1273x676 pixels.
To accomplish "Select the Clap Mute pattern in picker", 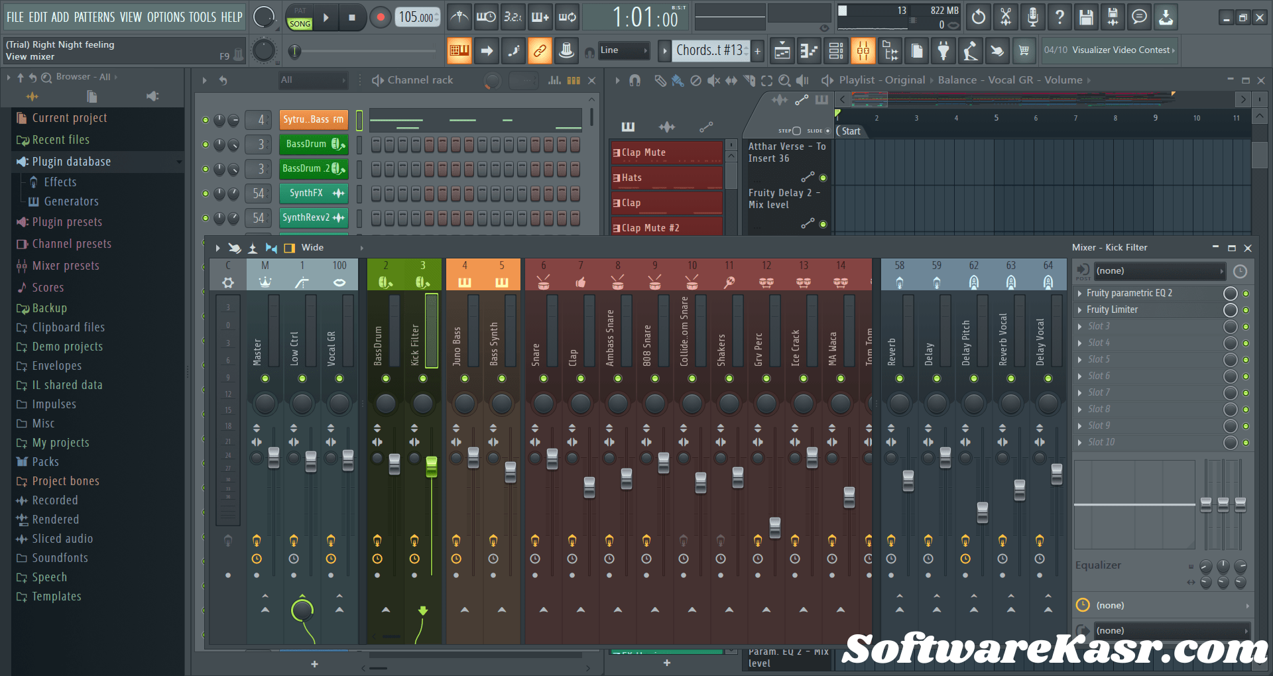I will pyautogui.click(x=666, y=152).
